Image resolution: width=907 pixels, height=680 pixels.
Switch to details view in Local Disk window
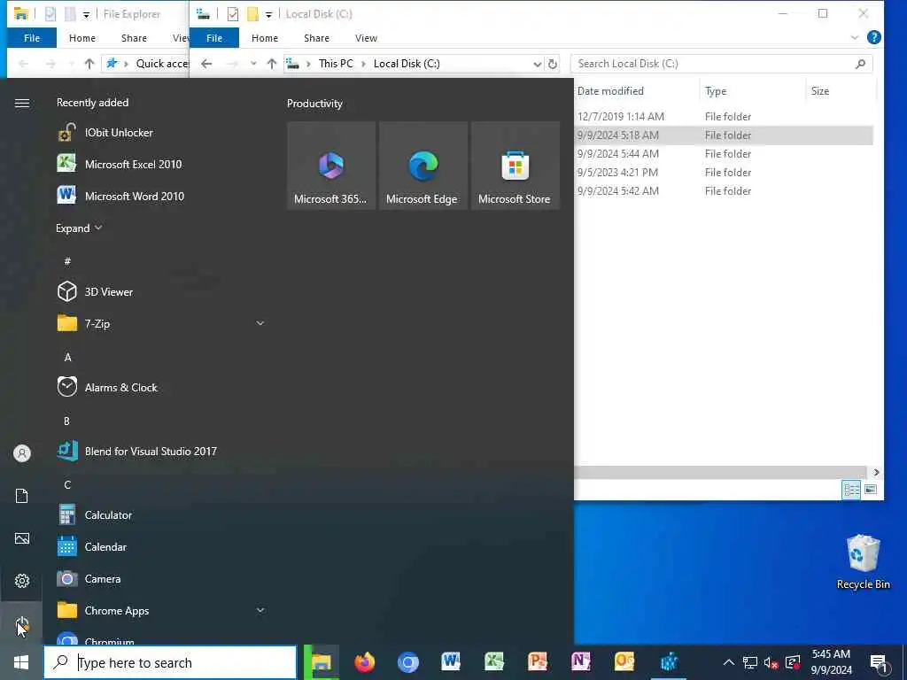coord(851,490)
